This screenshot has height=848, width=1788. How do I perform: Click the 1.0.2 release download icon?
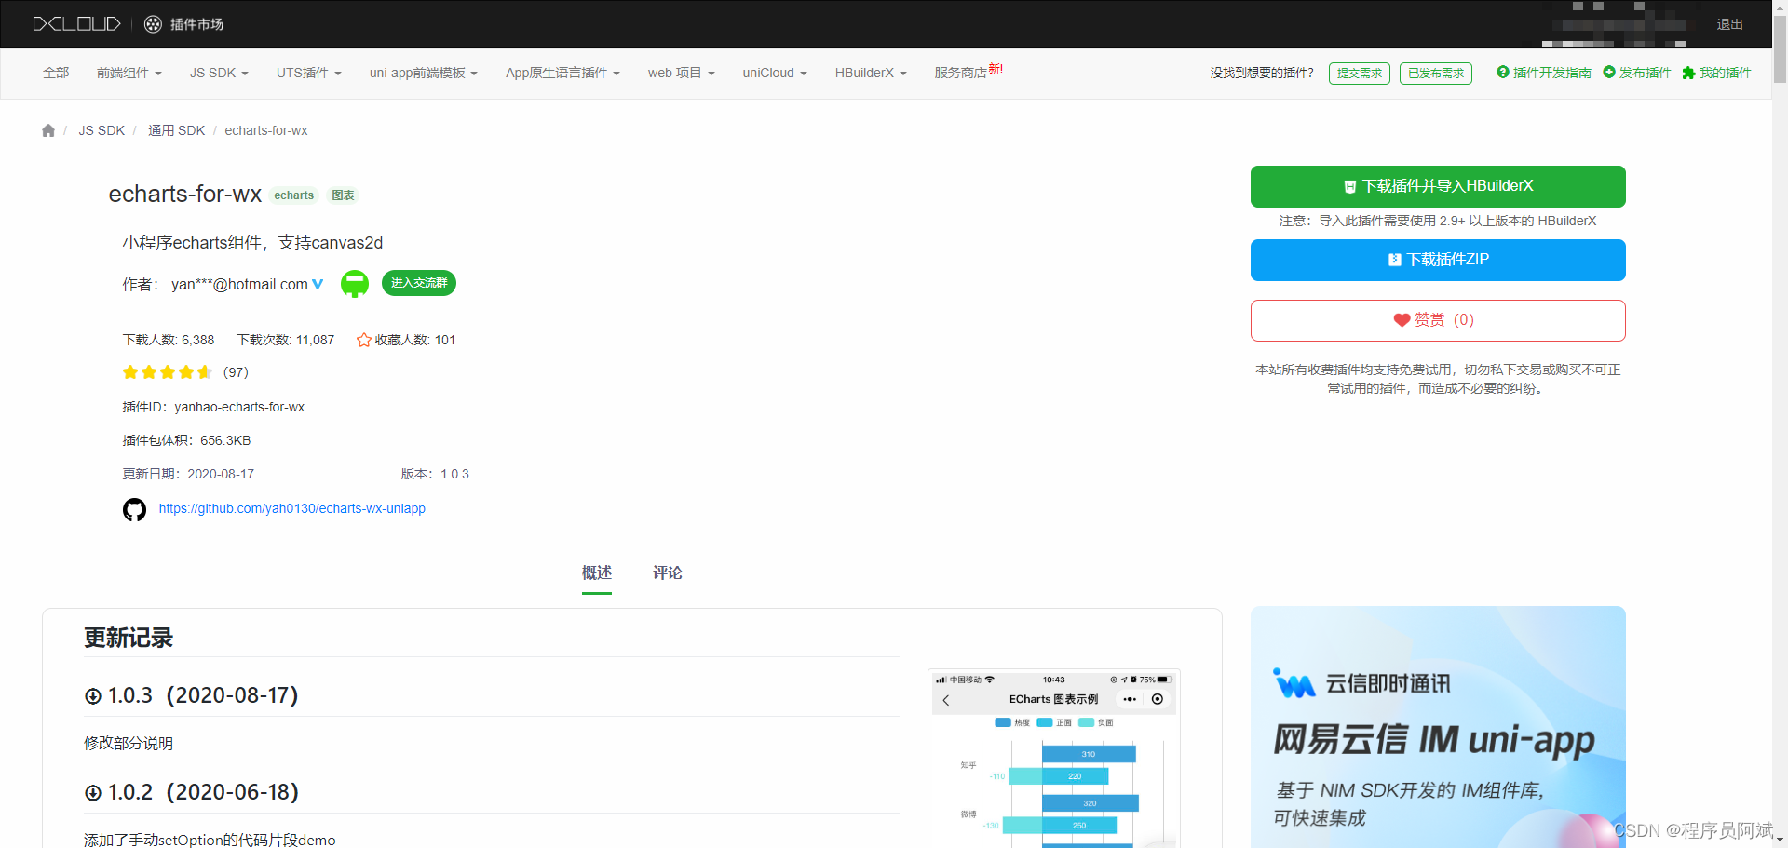click(93, 793)
